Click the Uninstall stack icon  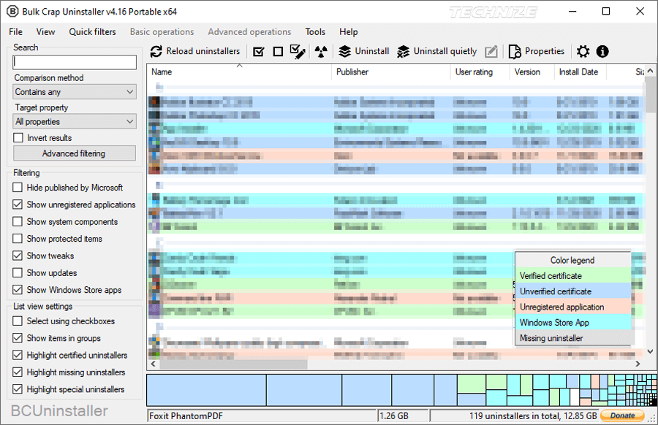click(x=345, y=52)
